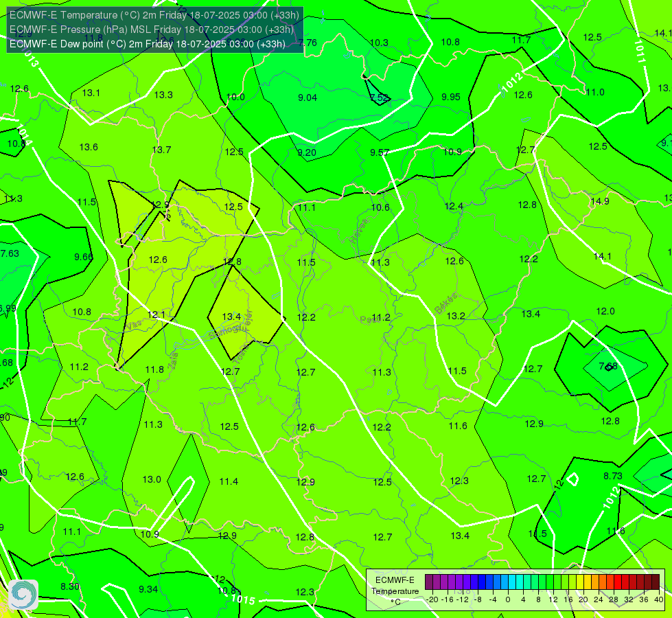Click the 1013 isobar pressure label
672x618 pixels.
[x=30, y=57]
